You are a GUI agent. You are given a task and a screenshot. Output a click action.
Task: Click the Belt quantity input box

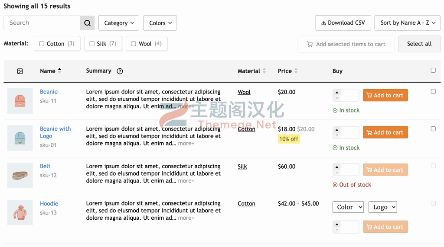click(349, 170)
